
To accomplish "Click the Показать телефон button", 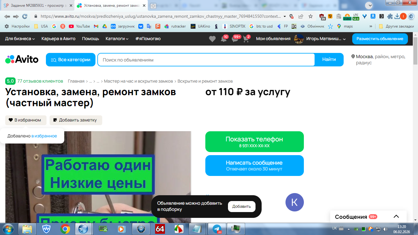I will coord(255,142).
